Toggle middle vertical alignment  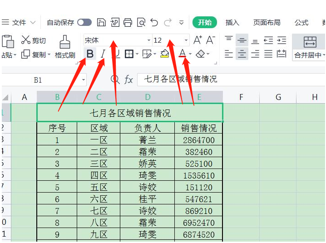(242, 40)
